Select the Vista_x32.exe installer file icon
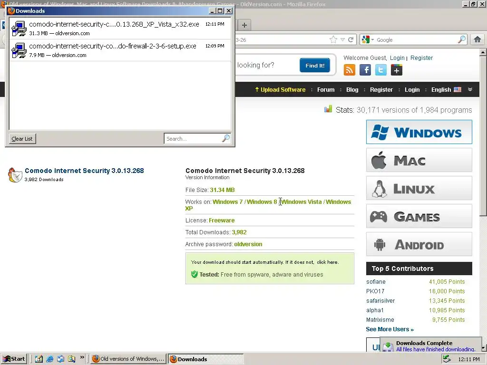Viewport: 487px width, 365px height. (x=19, y=29)
